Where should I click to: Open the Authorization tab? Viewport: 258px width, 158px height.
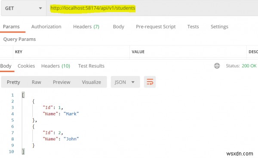[46, 27]
